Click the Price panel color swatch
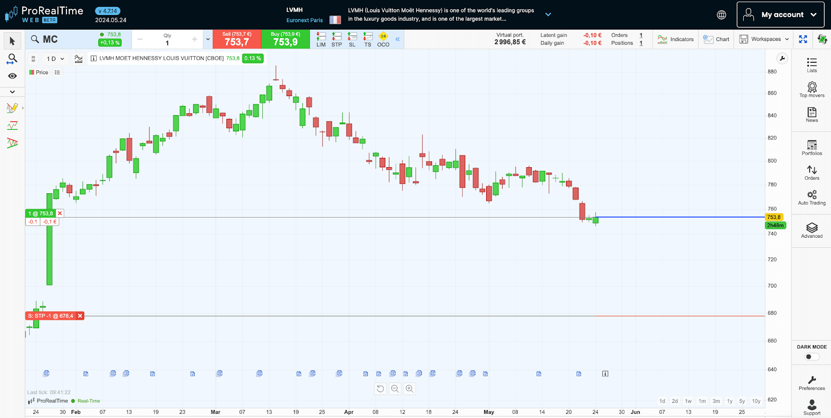The height and width of the screenshot is (418, 831). [32, 72]
